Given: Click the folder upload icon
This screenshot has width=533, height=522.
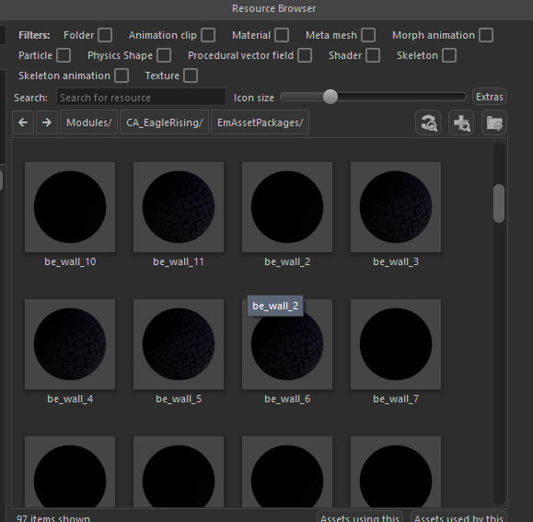Looking at the screenshot, I should pos(494,122).
